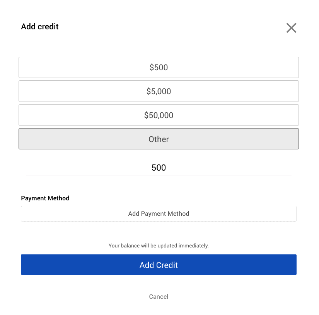Viewport: 319px width, 315px height.
Task: Switch amount selection to $5,000
Action: (x=159, y=91)
